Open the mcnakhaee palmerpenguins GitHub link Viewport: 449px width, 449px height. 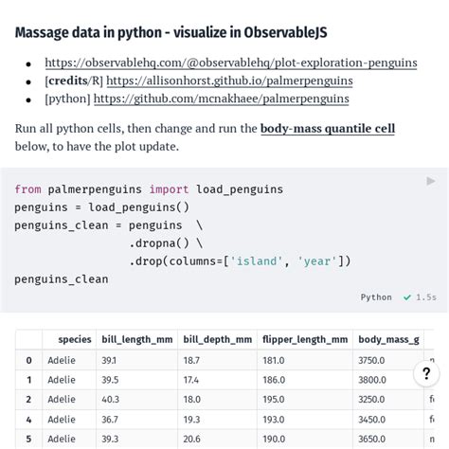[222, 99]
